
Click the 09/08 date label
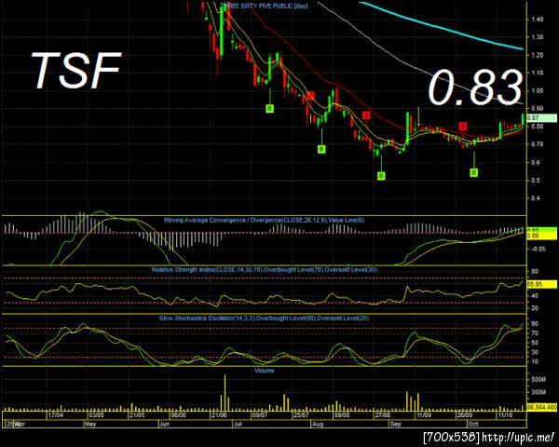342,415
